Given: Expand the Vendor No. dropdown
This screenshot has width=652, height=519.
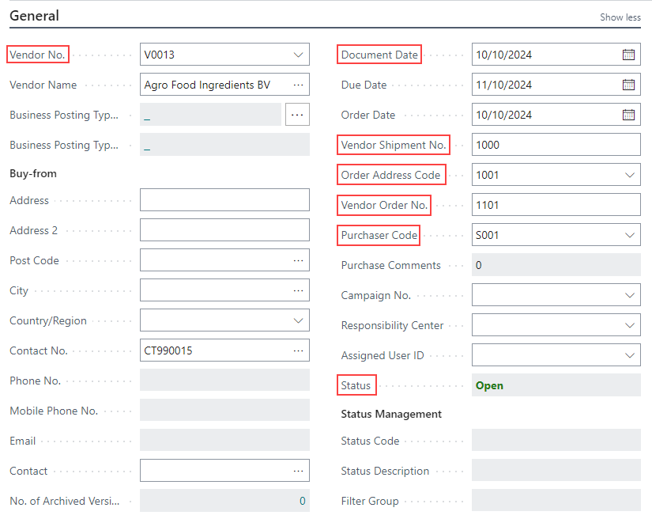Looking at the screenshot, I should pyautogui.click(x=298, y=55).
